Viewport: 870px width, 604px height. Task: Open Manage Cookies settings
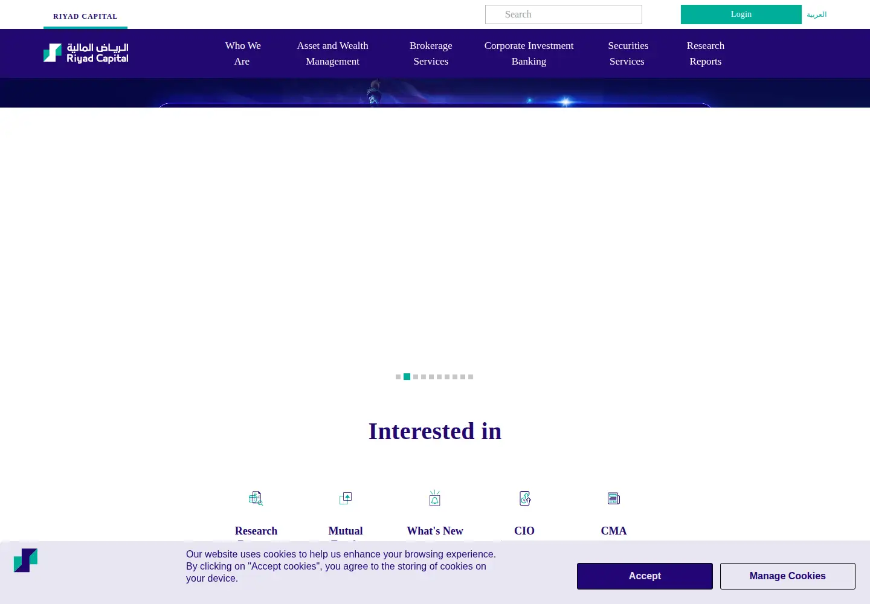787,576
